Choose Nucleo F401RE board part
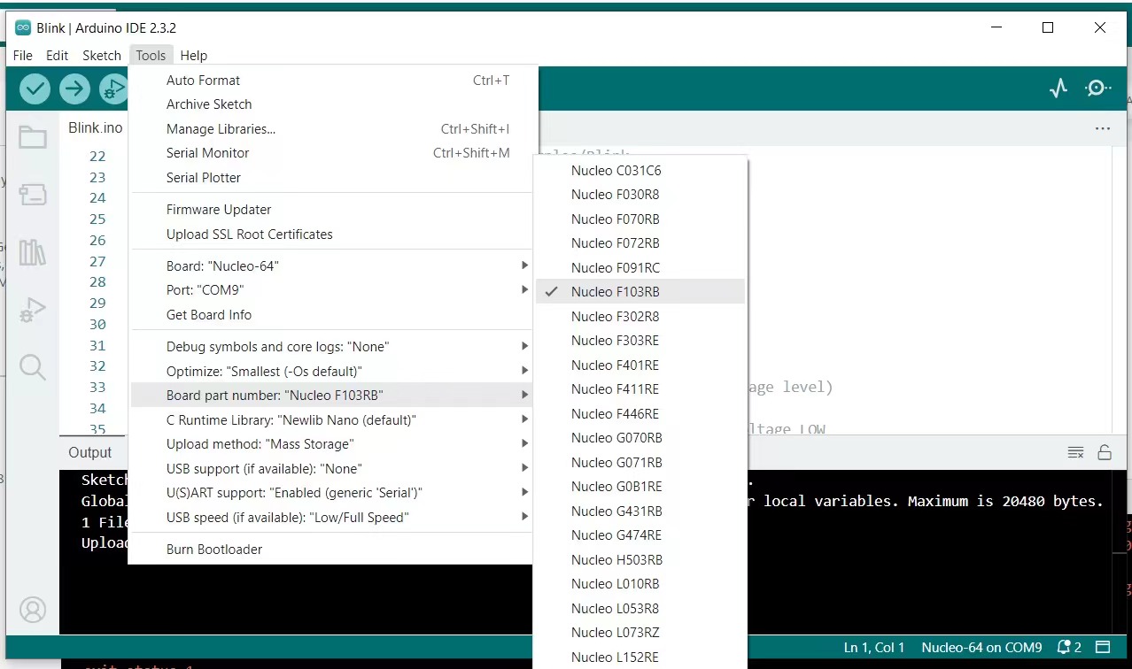Viewport: 1132px width, 669px height. (x=640, y=365)
